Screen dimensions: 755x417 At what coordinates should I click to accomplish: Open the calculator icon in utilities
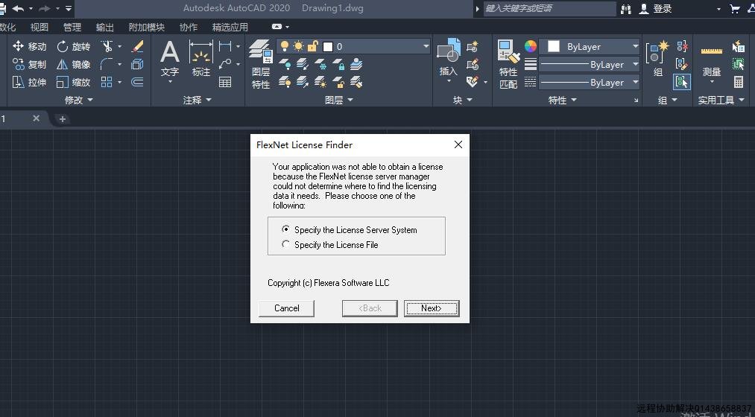tap(739, 82)
